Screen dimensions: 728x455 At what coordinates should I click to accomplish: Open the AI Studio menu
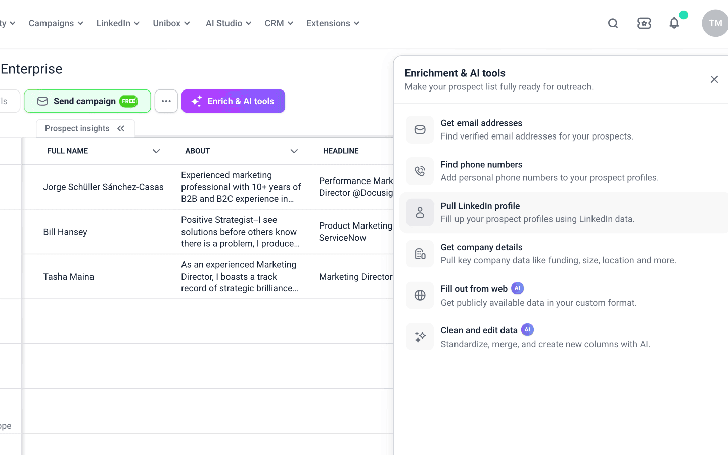[x=229, y=23]
